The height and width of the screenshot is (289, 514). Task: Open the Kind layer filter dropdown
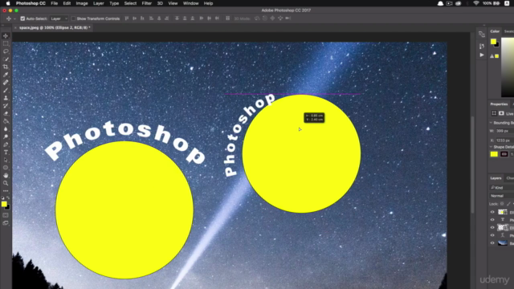[x=501, y=188]
